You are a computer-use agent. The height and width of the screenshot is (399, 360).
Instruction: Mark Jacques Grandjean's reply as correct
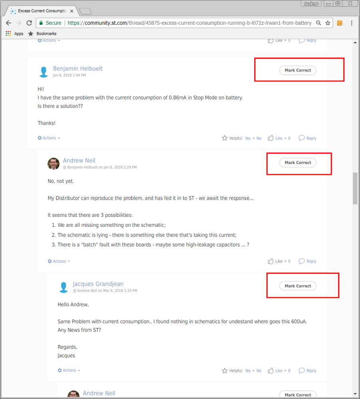click(x=298, y=286)
